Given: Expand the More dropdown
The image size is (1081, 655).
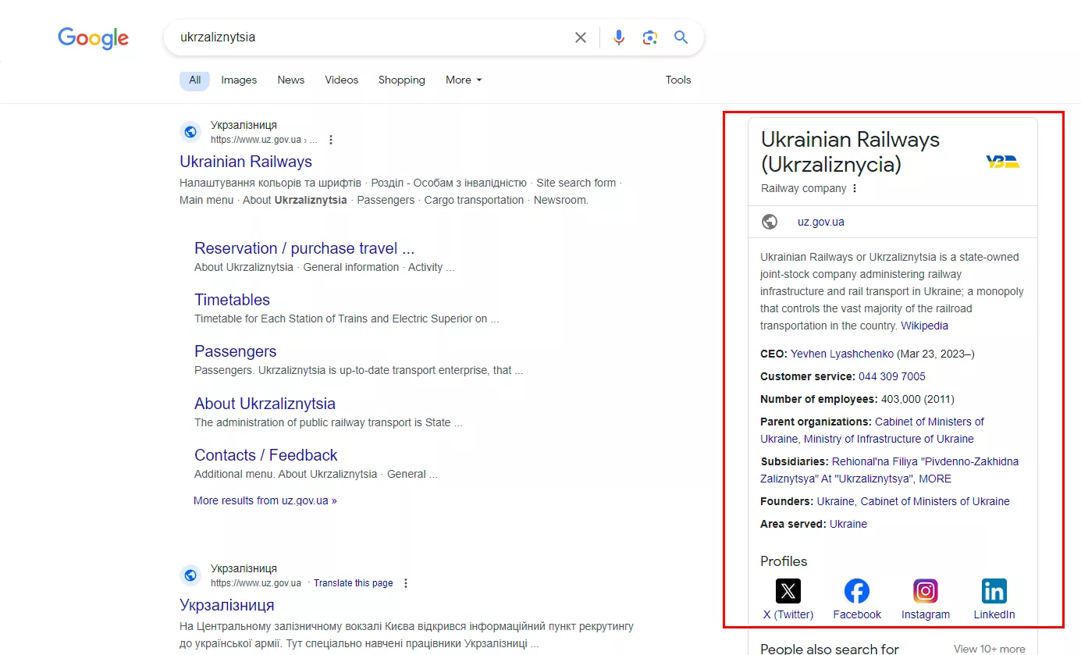Looking at the screenshot, I should pyautogui.click(x=464, y=80).
